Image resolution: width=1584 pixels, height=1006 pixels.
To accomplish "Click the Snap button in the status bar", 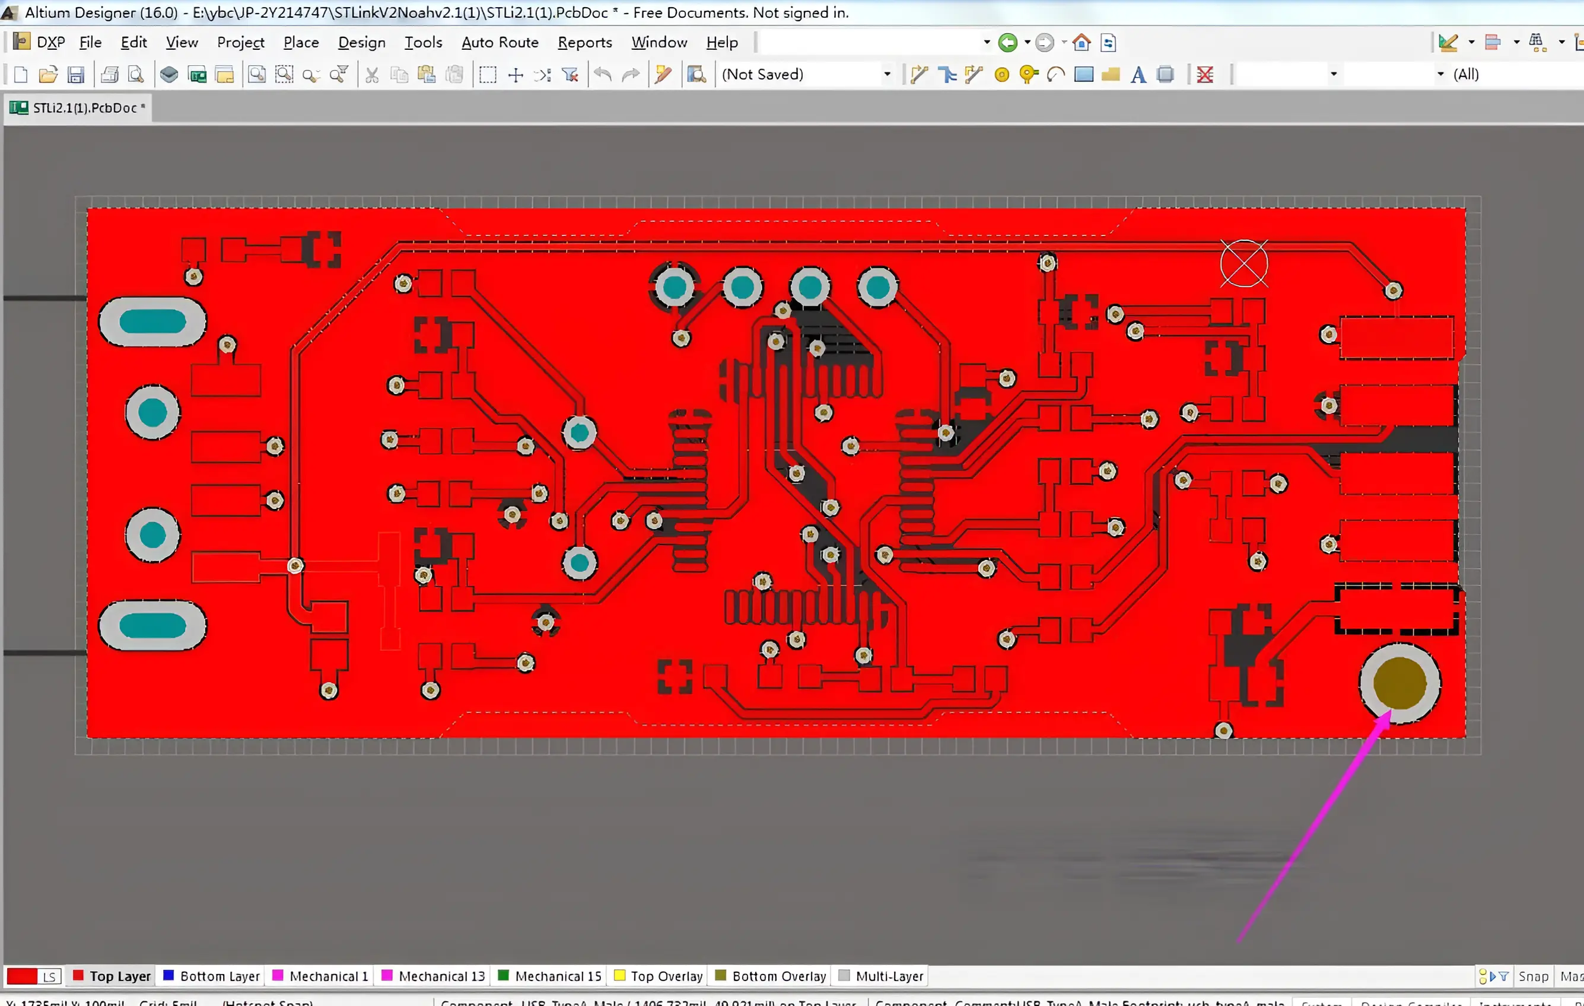I will point(1534,976).
